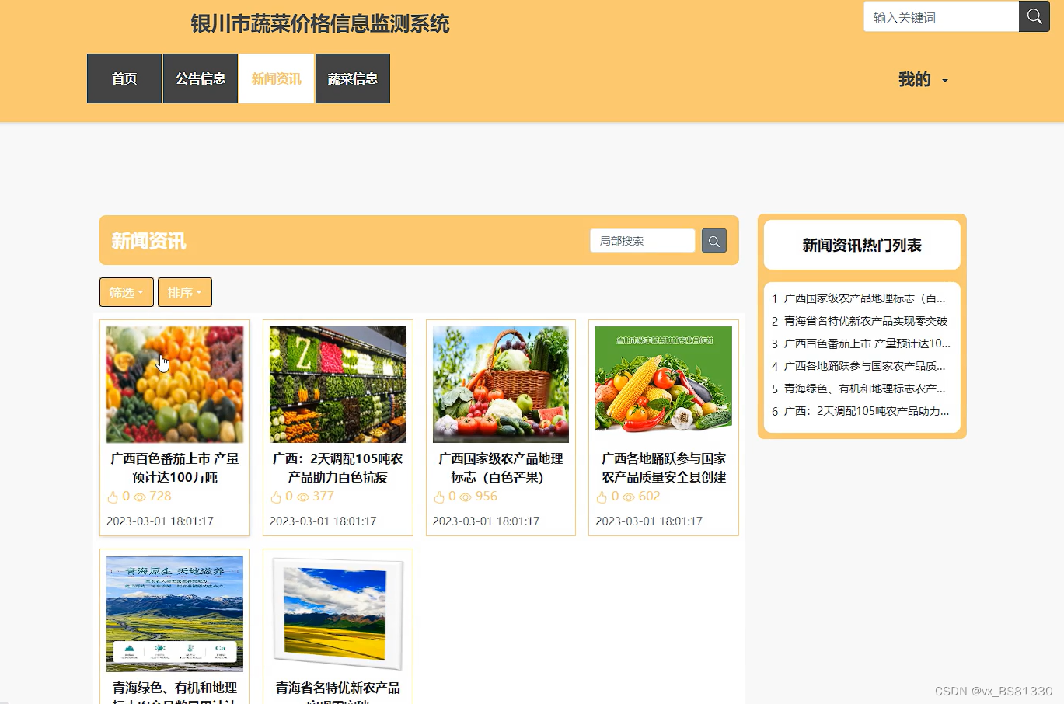Open article titled 广西各地踊跃参与国家农产品质量安全县创建
This screenshot has height=704, width=1064.
(664, 468)
